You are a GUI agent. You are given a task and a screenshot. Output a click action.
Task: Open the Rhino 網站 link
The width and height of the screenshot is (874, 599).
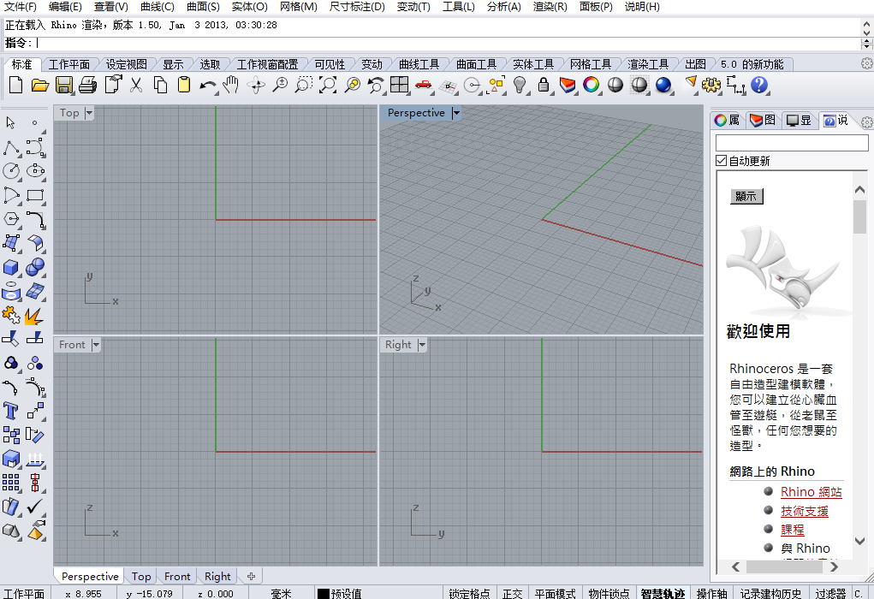[x=810, y=491]
